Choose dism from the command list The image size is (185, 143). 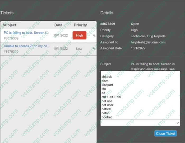(x=105, y=81)
